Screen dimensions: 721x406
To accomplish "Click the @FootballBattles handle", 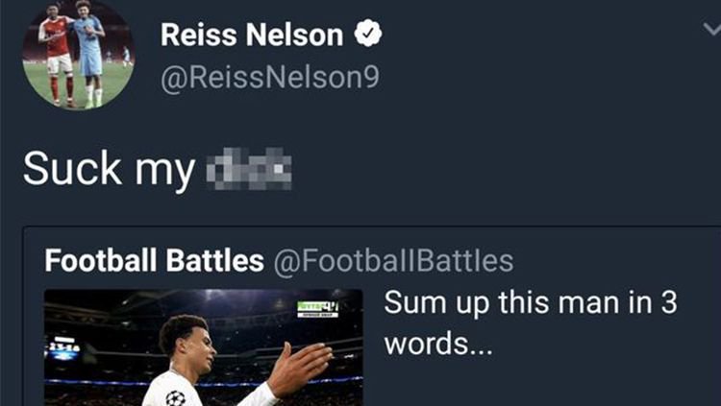I will click(x=393, y=260).
